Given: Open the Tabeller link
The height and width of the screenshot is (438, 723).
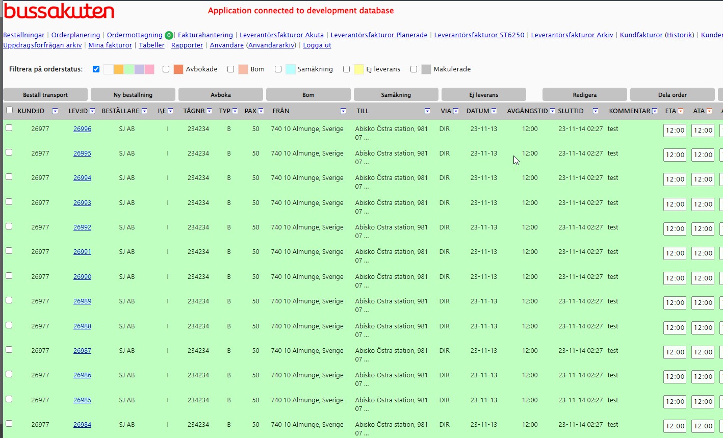Looking at the screenshot, I should tap(151, 45).
